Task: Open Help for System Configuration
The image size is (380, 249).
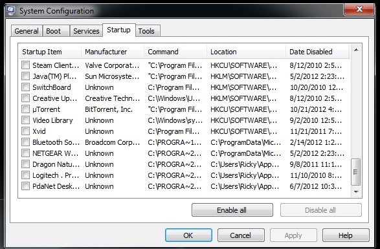Action: [346, 235]
